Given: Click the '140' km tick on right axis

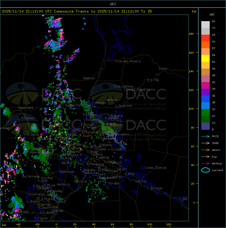Looking at the screenshot, I should (191, 71).
